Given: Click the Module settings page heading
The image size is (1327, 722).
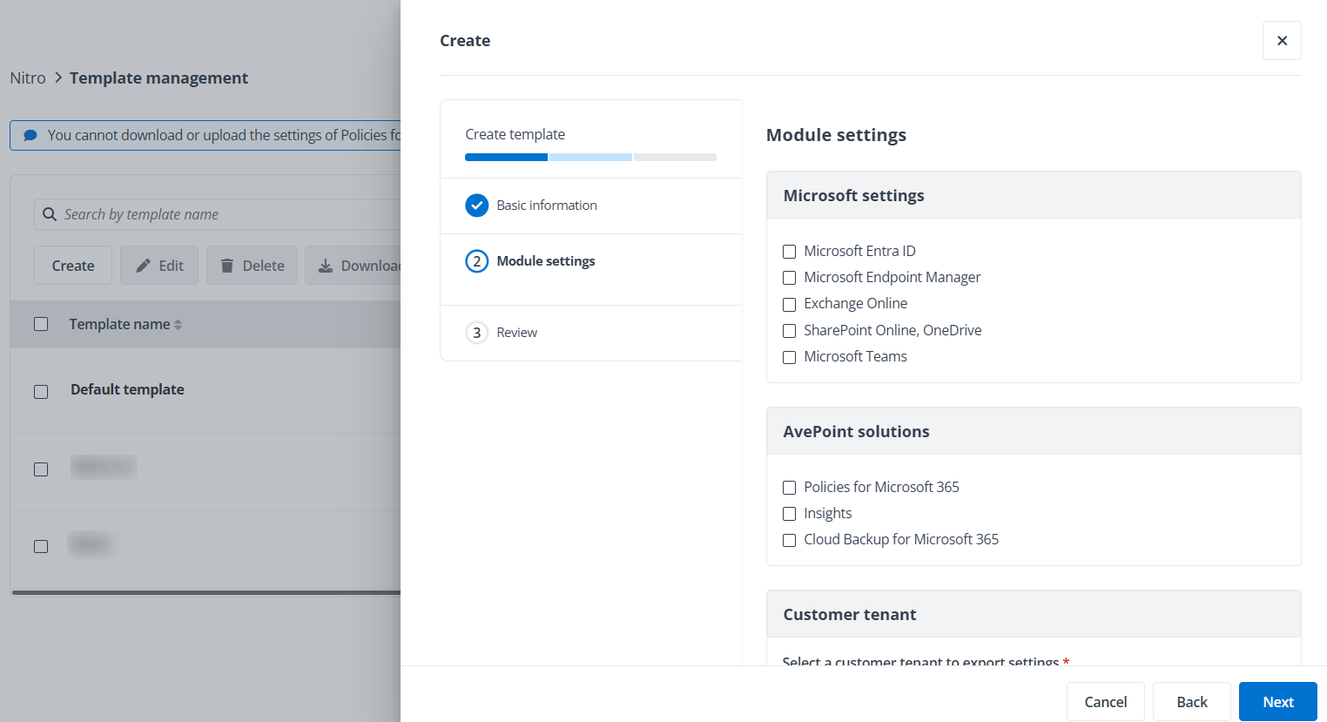Looking at the screenshot, I should (x=836, y=135).
